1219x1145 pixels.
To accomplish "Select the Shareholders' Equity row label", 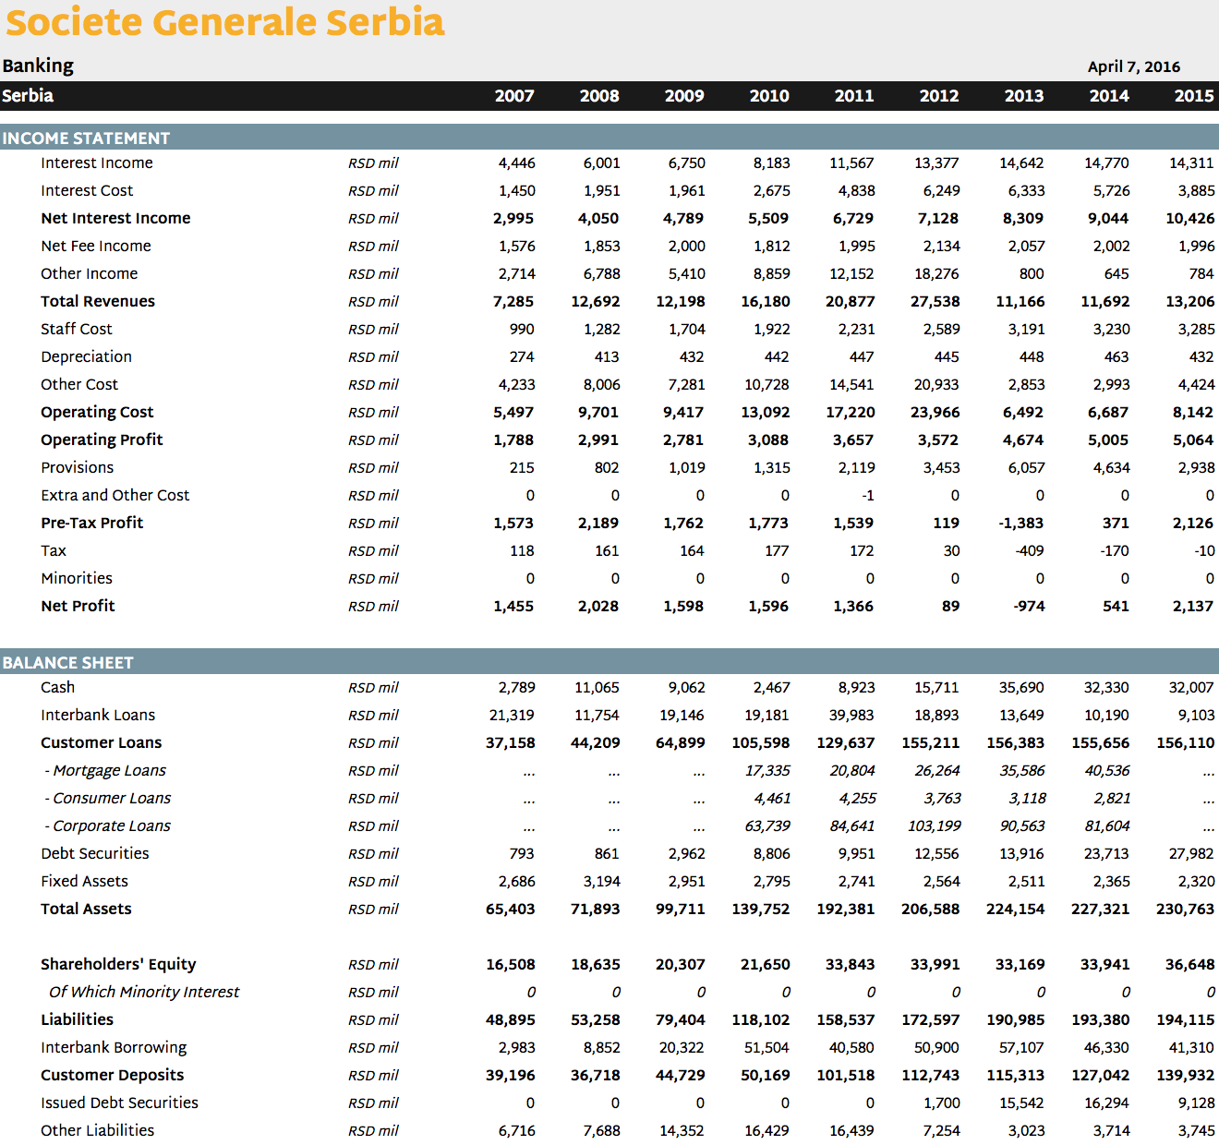I will click(x=118, y=965).
